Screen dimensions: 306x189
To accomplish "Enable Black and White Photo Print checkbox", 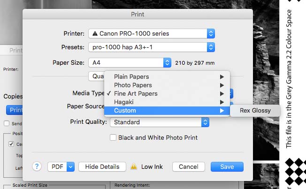I will point(113,137).
